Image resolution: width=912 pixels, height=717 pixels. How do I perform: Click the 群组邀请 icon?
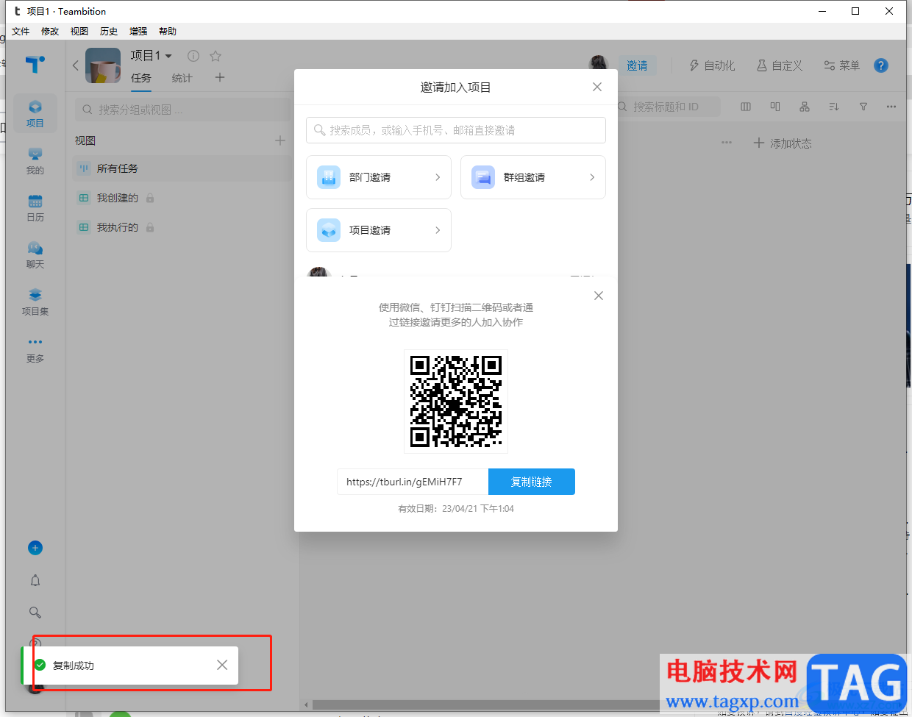[483, 177]
